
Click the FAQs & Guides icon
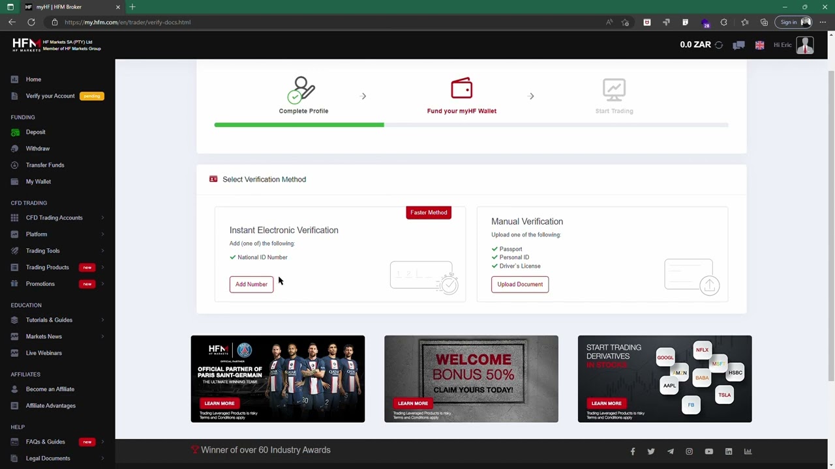(x=14, y=442)
